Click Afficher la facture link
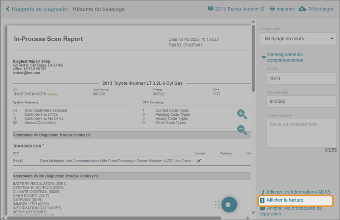 click(285, 200)
